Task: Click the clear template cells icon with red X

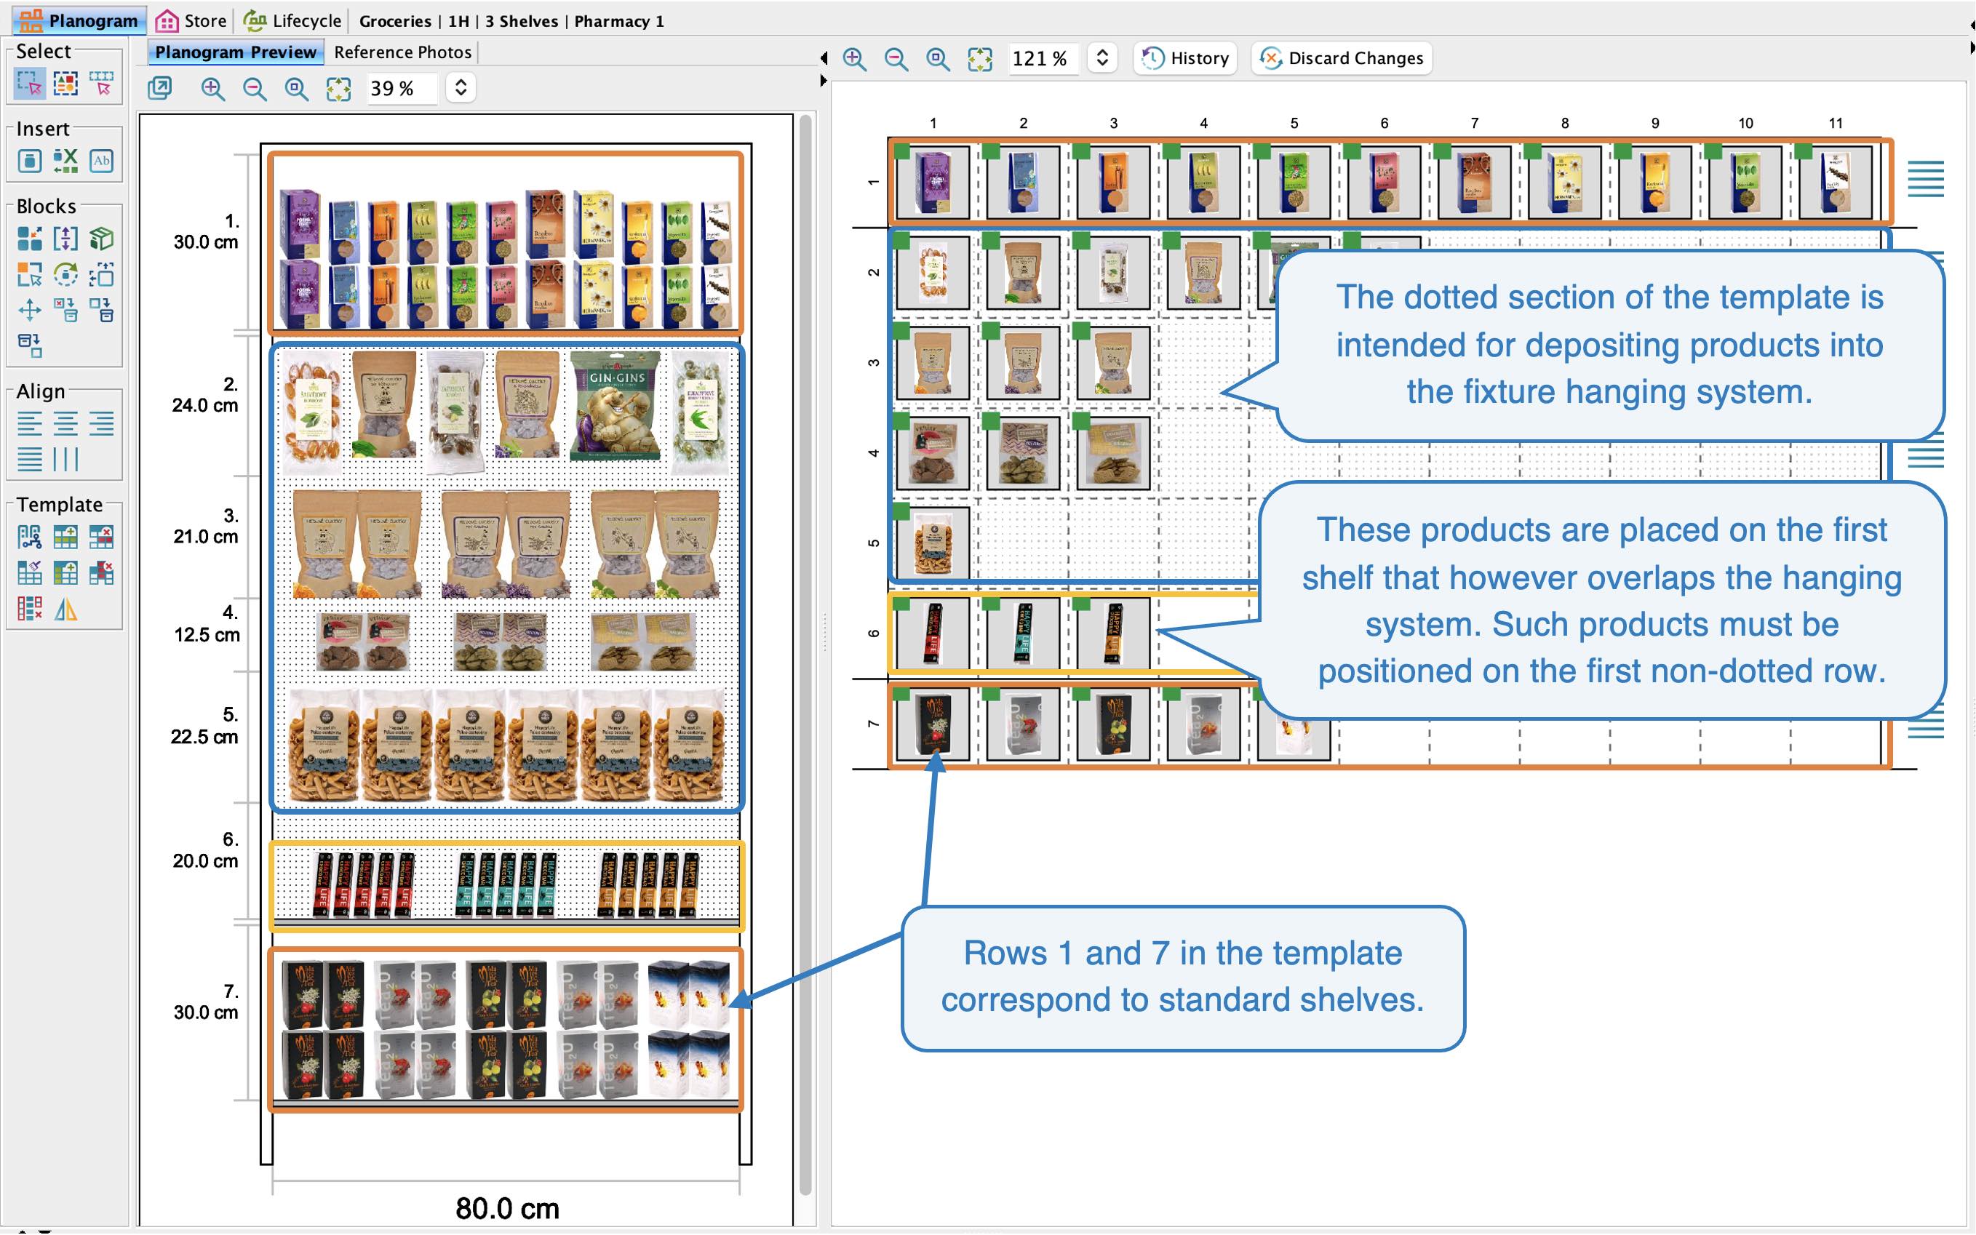Action: click(x=29, y=609)
